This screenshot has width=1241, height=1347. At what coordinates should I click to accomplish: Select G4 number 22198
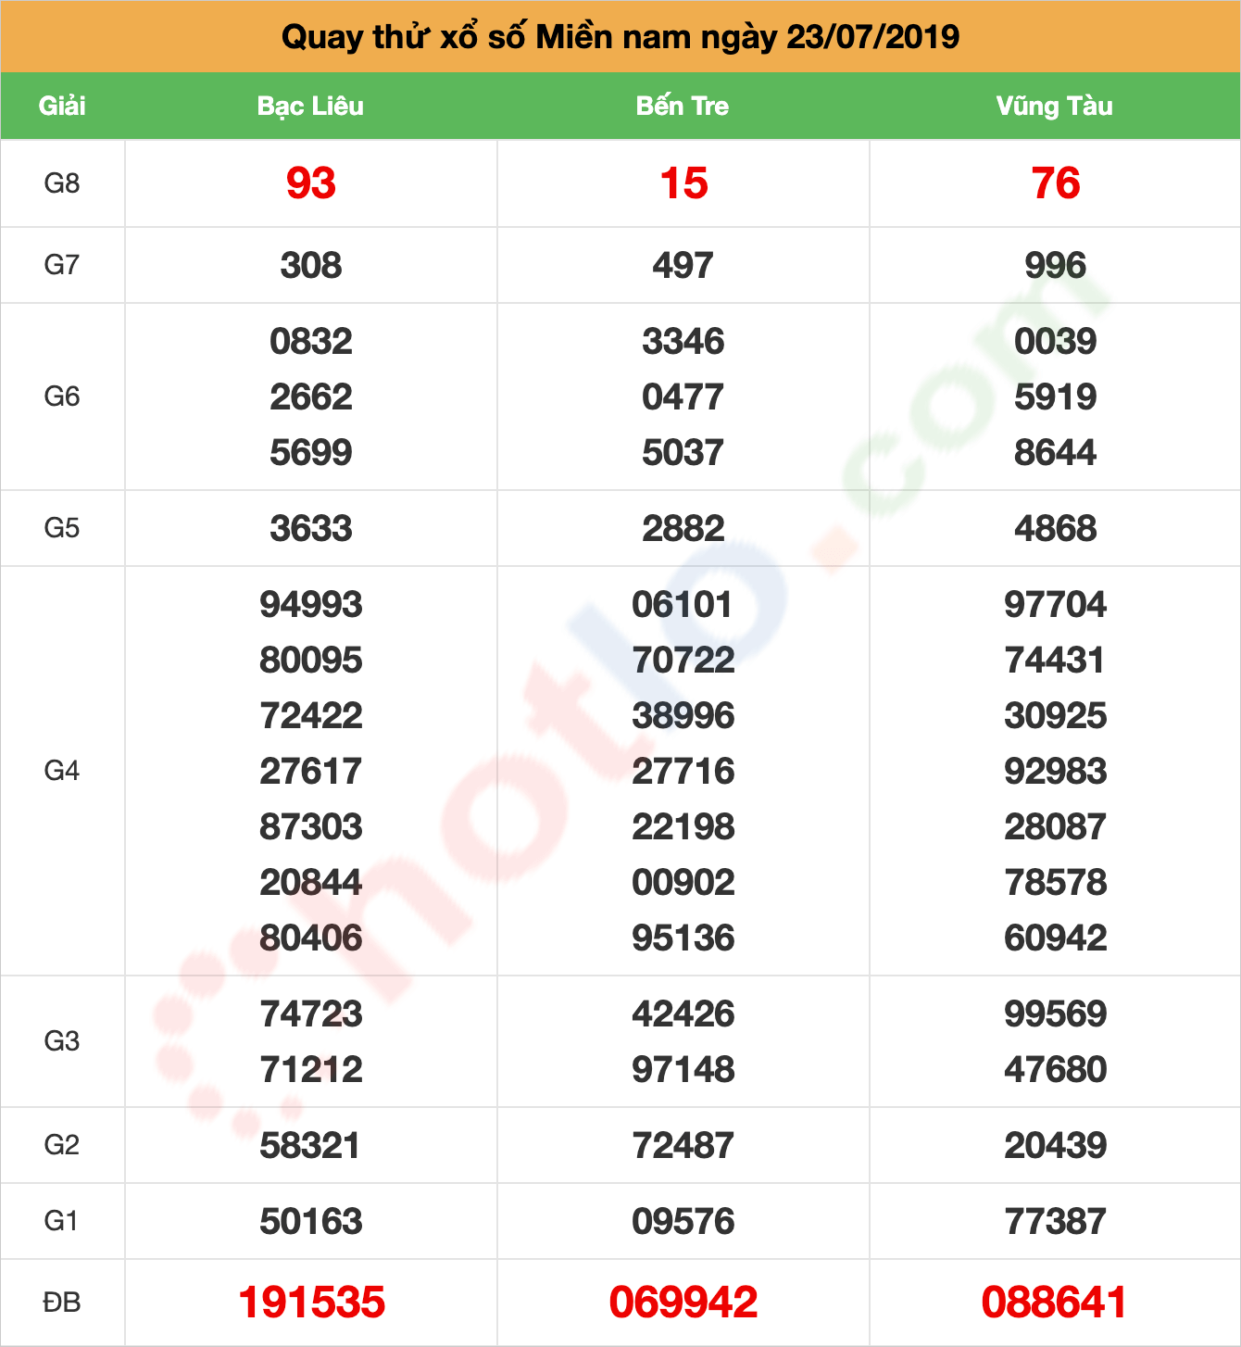[683, 827]
